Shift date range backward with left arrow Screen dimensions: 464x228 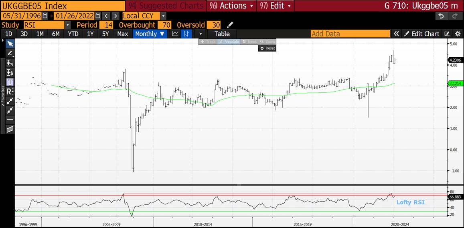click(106, 16)
